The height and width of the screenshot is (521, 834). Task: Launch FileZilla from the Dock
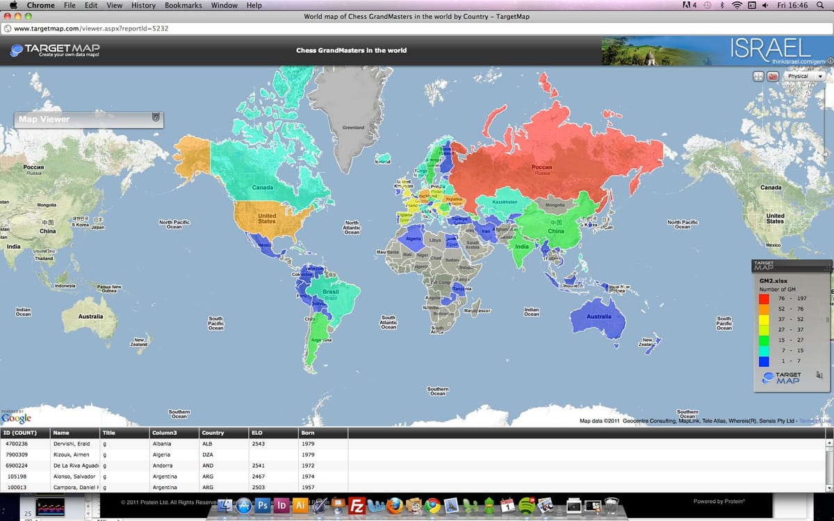coord(356,506)
